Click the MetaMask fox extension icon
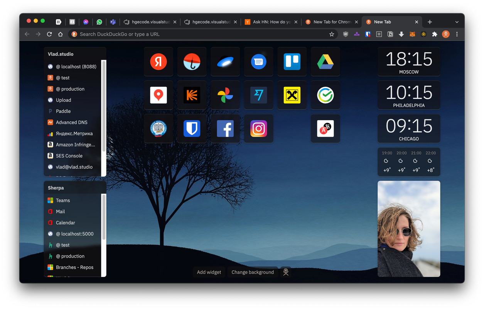This screenshot has height=309, width=484. tap(412, 34)
